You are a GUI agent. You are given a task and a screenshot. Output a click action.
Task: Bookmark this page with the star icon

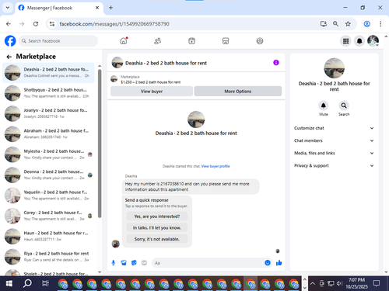tap(348, 24)
